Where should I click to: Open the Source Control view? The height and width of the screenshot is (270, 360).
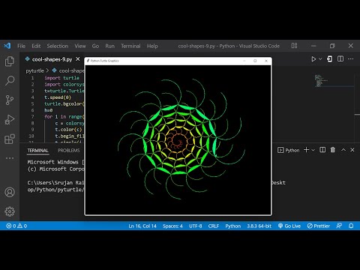click(10, 100)
